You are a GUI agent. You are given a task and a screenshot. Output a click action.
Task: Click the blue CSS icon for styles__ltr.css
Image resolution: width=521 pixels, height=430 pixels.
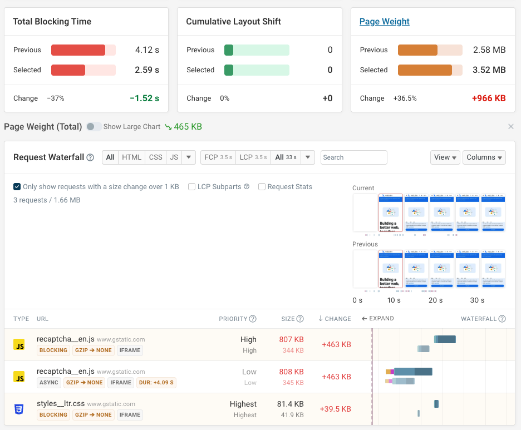(x=19, y=409)
